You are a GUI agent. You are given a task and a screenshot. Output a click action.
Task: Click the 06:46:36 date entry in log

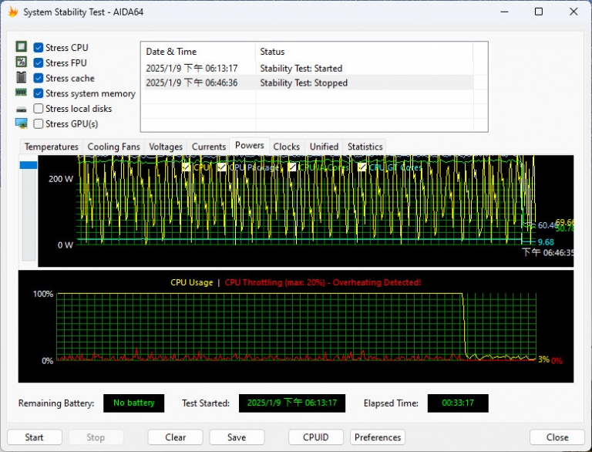(x=192, y=83)
